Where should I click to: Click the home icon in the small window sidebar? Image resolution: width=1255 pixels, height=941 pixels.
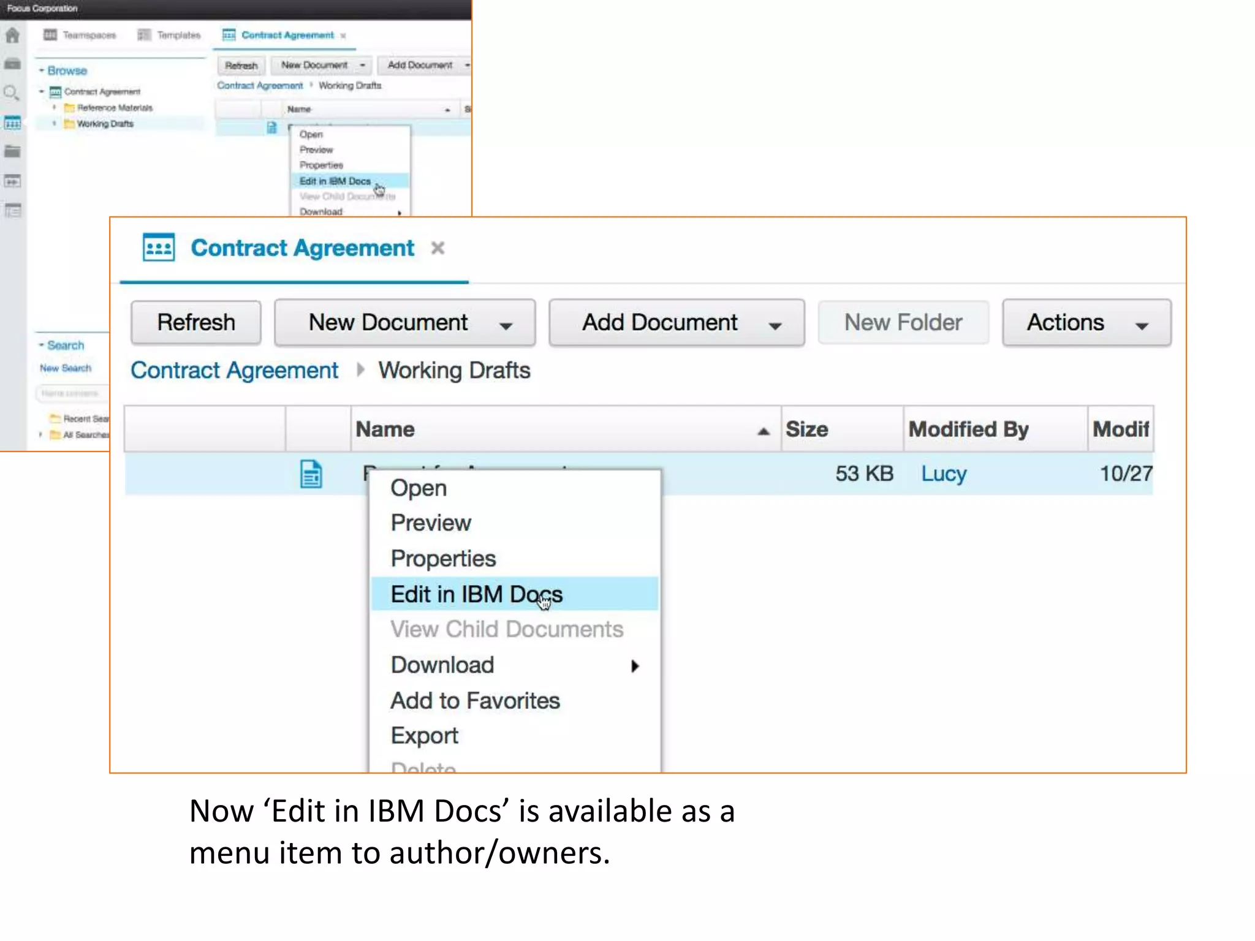[x=12, y=36]
